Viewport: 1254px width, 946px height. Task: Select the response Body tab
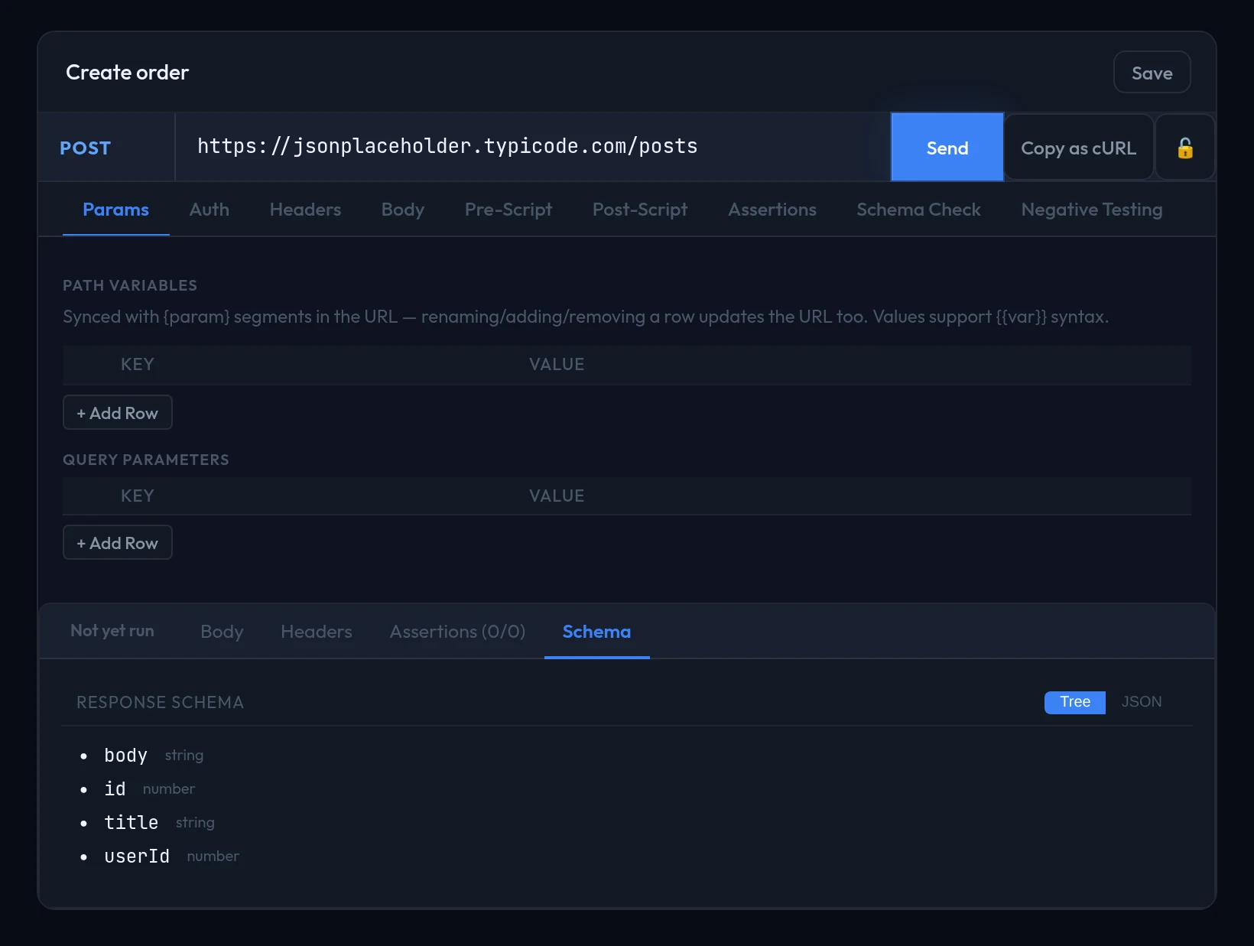click(x=222, y=632)
